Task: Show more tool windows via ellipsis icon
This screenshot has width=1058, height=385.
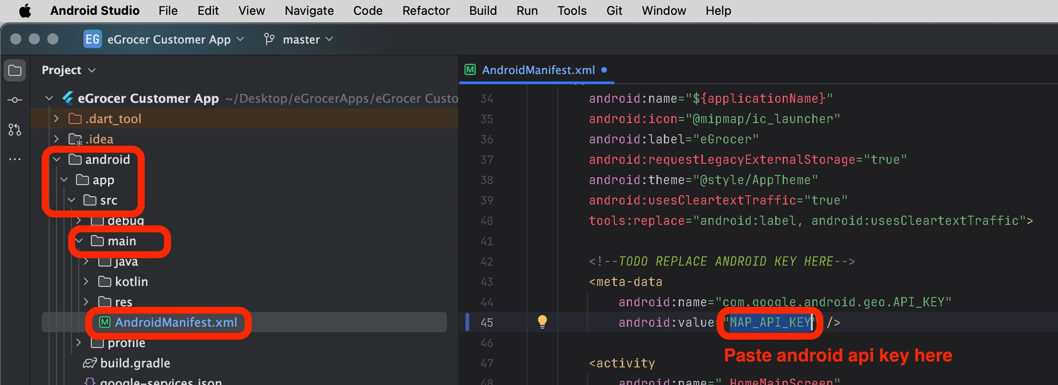Action: (x=15, y=159)
